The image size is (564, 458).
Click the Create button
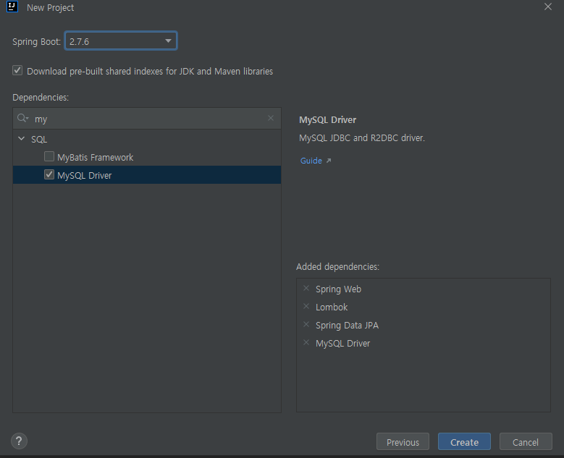[464, 442]
